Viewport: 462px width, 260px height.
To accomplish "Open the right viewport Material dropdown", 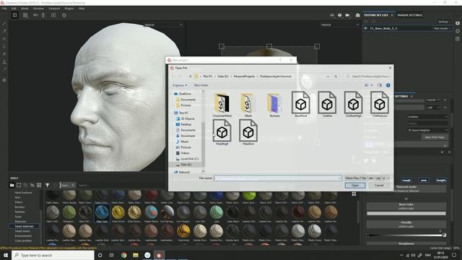I will tap(339, 25).
